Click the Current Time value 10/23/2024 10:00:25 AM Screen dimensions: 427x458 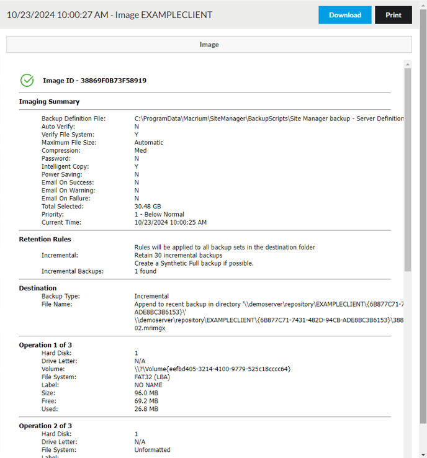click(171, 222)
